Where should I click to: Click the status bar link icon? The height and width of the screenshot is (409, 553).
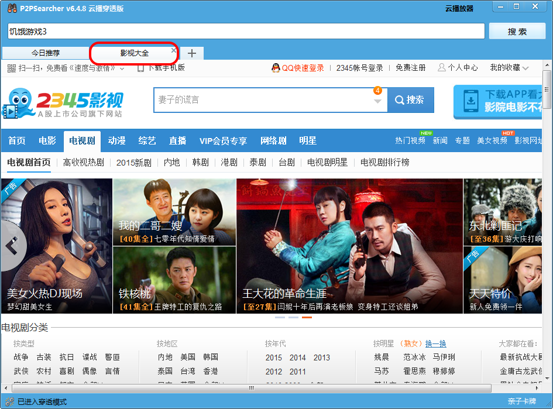pos(10,401)
